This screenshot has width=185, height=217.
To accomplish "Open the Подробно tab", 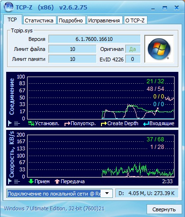I will 71,20.
